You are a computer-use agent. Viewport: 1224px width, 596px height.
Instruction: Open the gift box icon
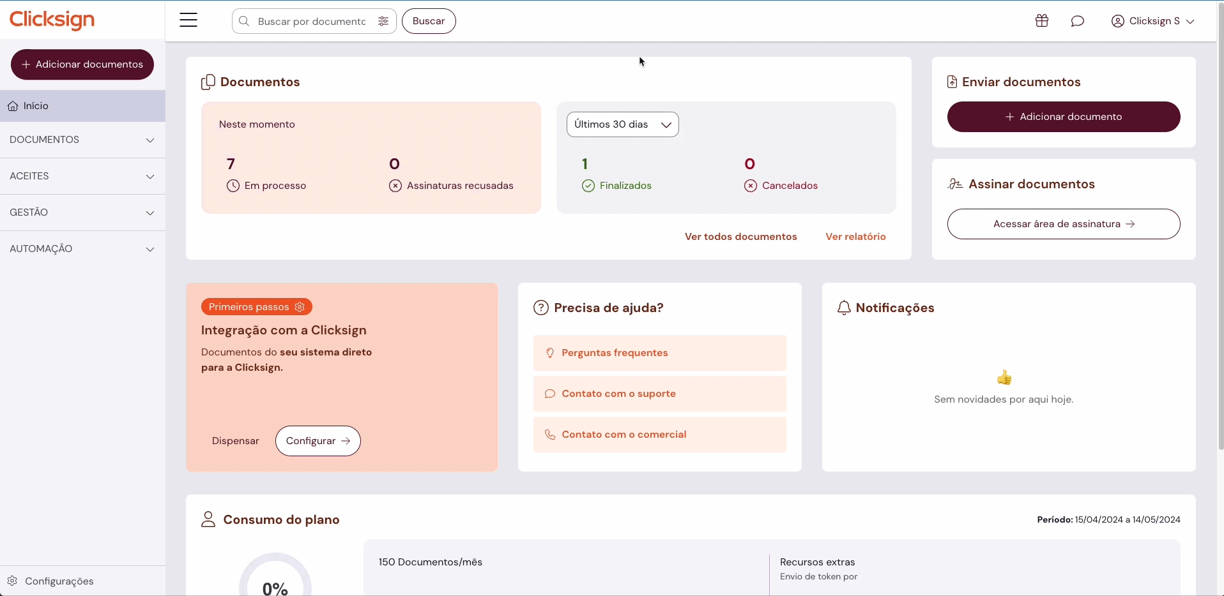click(1042, 21)
